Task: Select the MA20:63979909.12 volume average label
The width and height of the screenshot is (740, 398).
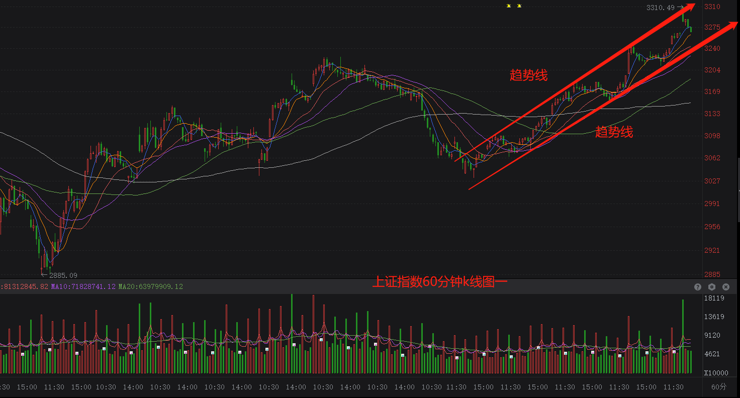Action: click(x=151, y=286)
